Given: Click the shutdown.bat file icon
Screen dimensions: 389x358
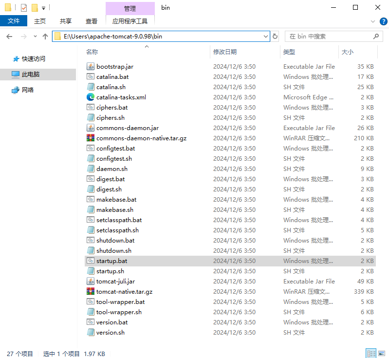Looking at the screenshot, I should [90, 240].
